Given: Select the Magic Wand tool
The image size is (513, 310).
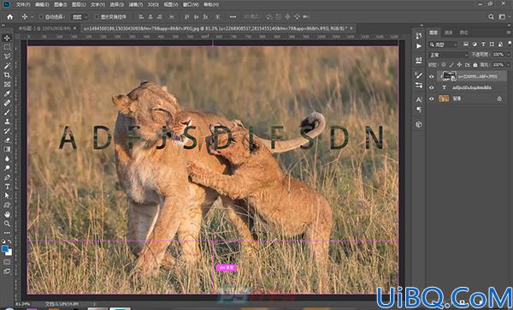Looking at the screenshot, I should (7, 66).
